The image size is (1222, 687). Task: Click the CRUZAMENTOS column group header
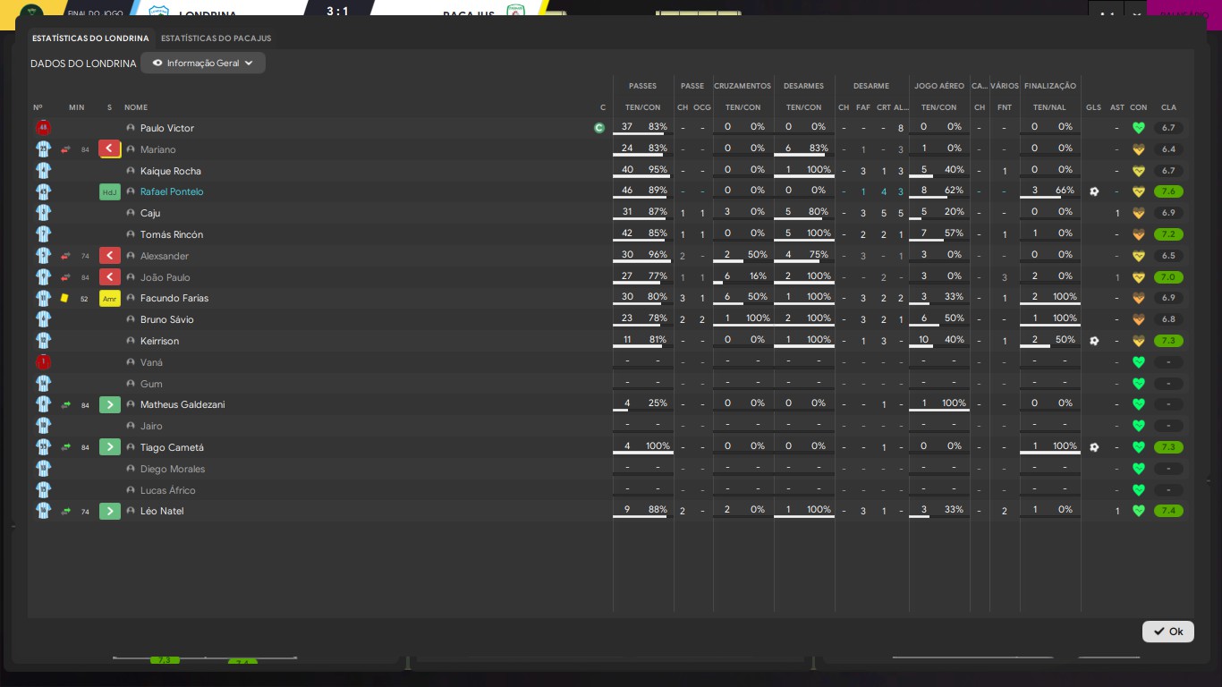point(743,86)
